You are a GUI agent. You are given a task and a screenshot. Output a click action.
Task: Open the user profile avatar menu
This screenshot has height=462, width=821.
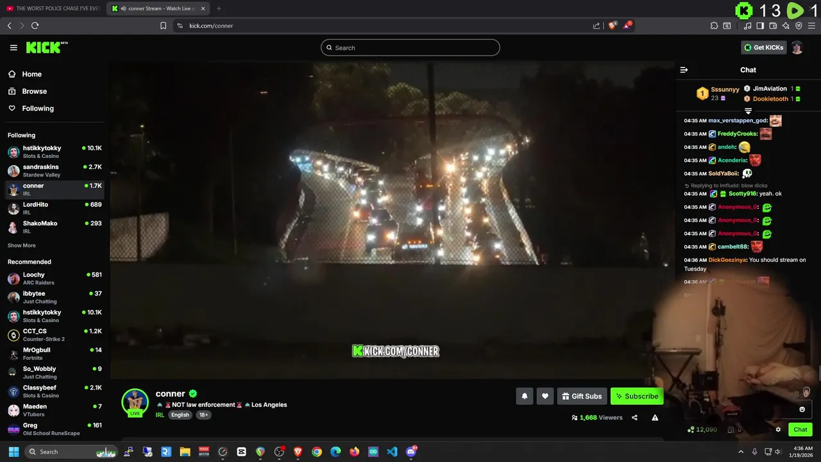[797, 47]
